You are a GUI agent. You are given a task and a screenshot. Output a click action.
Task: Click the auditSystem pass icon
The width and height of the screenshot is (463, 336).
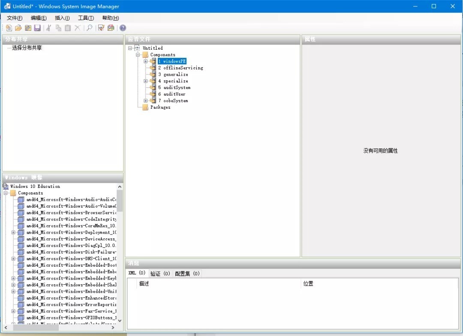153,88
